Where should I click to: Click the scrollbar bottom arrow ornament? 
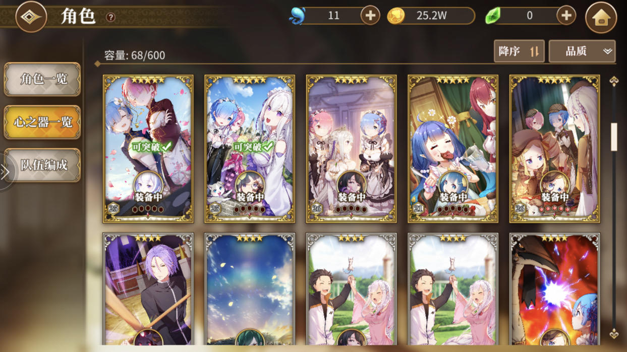click(614, 333)
